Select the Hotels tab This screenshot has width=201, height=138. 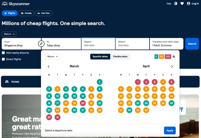click(x=26, y=13)
